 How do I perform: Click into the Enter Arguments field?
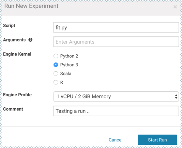click(x=116, y=42)
